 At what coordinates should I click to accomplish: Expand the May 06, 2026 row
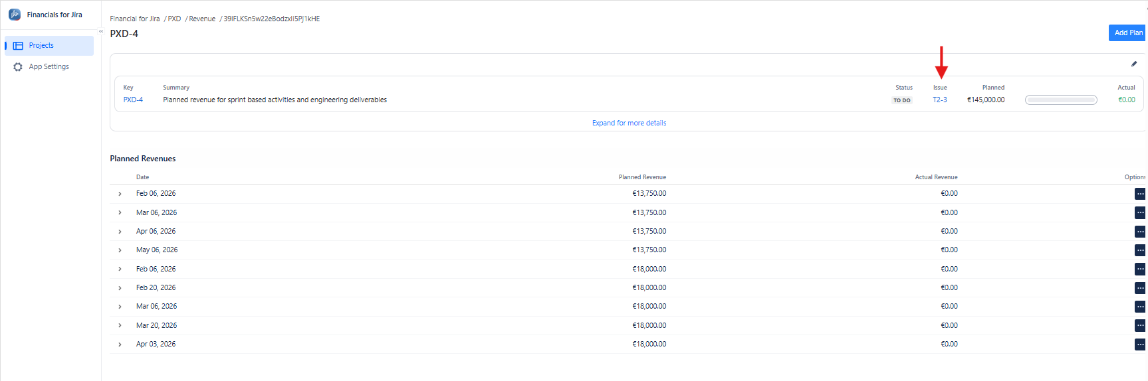[x=120, y=250]
